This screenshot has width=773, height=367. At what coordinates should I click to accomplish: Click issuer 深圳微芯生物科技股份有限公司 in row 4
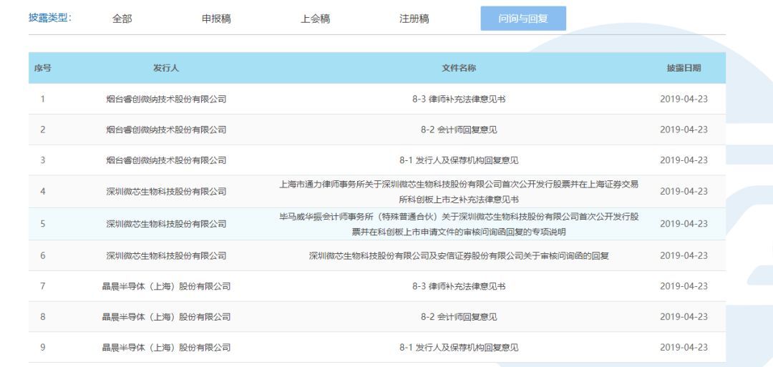click(x=166, y=192)
